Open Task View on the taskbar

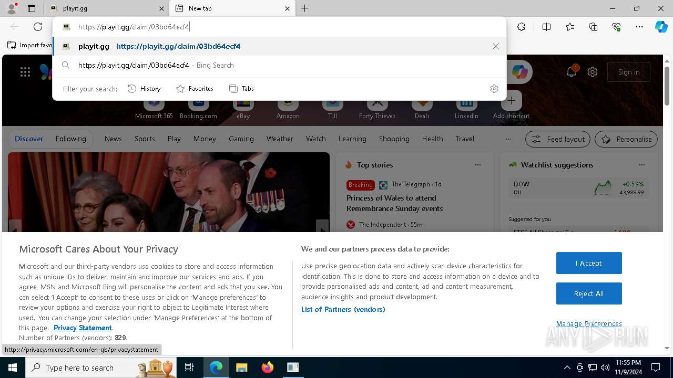click(189, 367)
